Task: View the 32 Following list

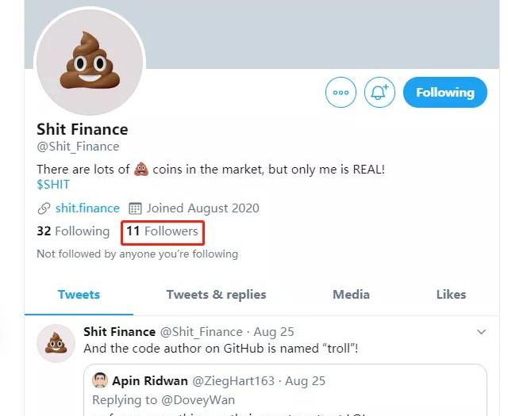Action: (x=73, y=231)
